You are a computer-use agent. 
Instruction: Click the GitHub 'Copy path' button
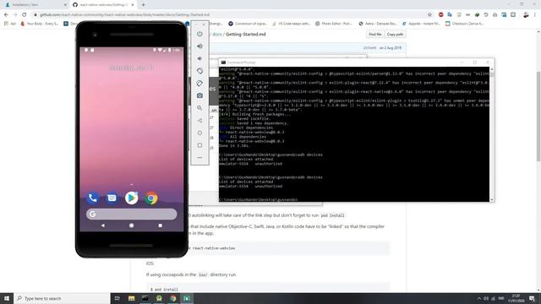395,34
